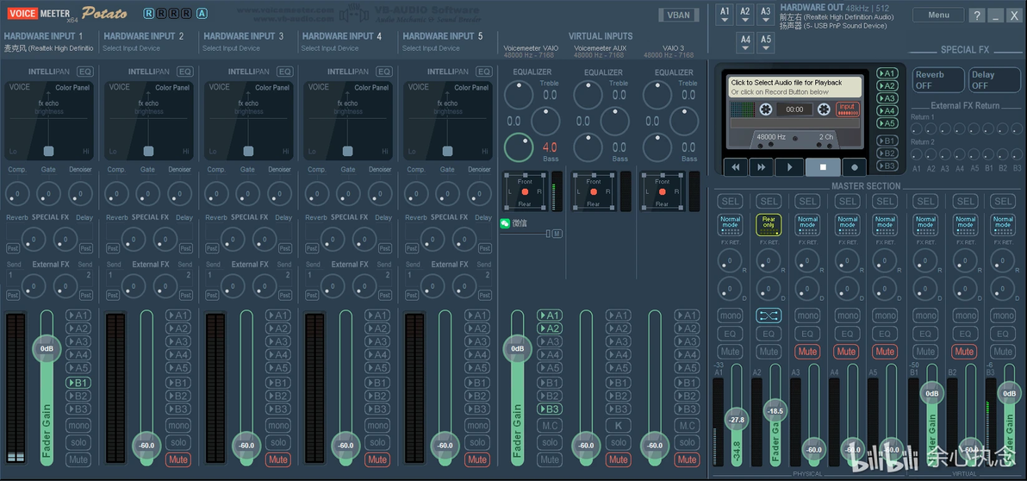
Task: Click the WeChat application volume slider
Action: (525, 234)
